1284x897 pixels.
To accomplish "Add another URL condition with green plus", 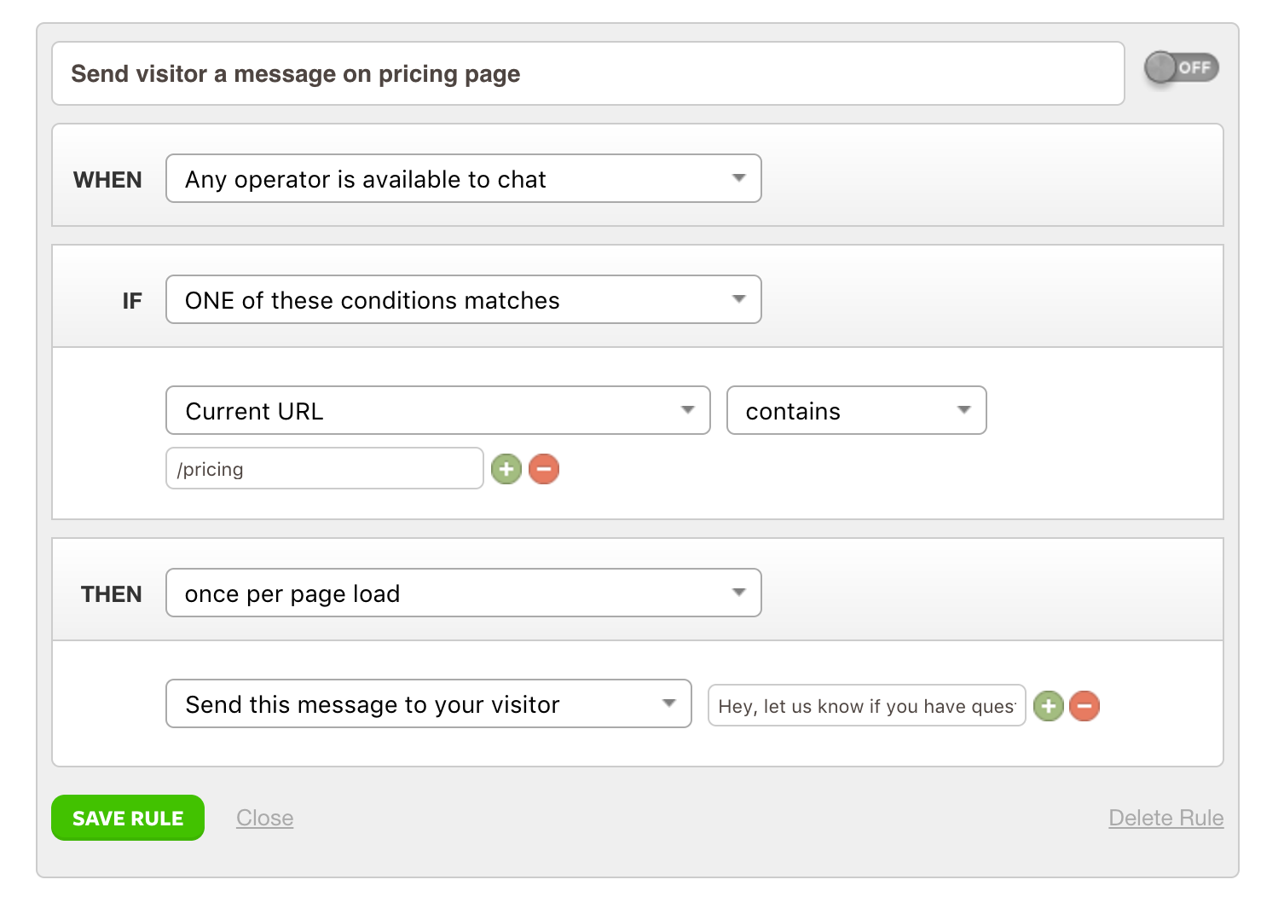I will point(506,469).
